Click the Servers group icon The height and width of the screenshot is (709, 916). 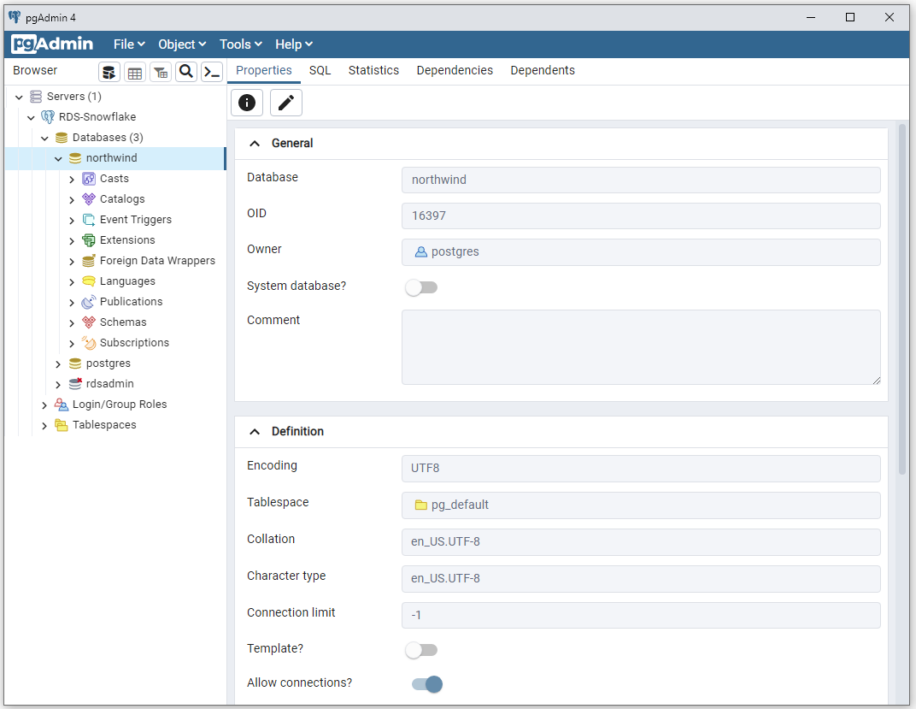[36, 97]
